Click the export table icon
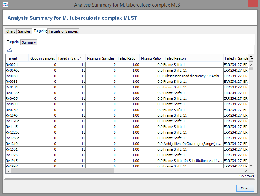 click(9, 50)
